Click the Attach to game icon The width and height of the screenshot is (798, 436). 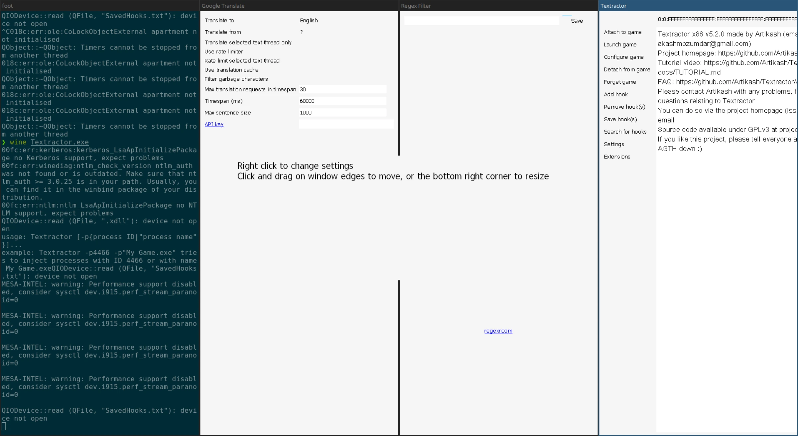[x=623, y=31]
